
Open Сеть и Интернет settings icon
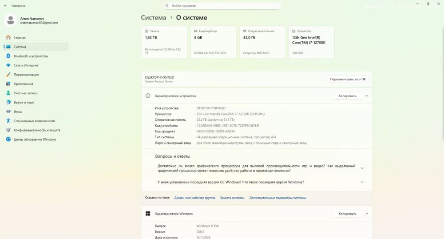[8, 65]
